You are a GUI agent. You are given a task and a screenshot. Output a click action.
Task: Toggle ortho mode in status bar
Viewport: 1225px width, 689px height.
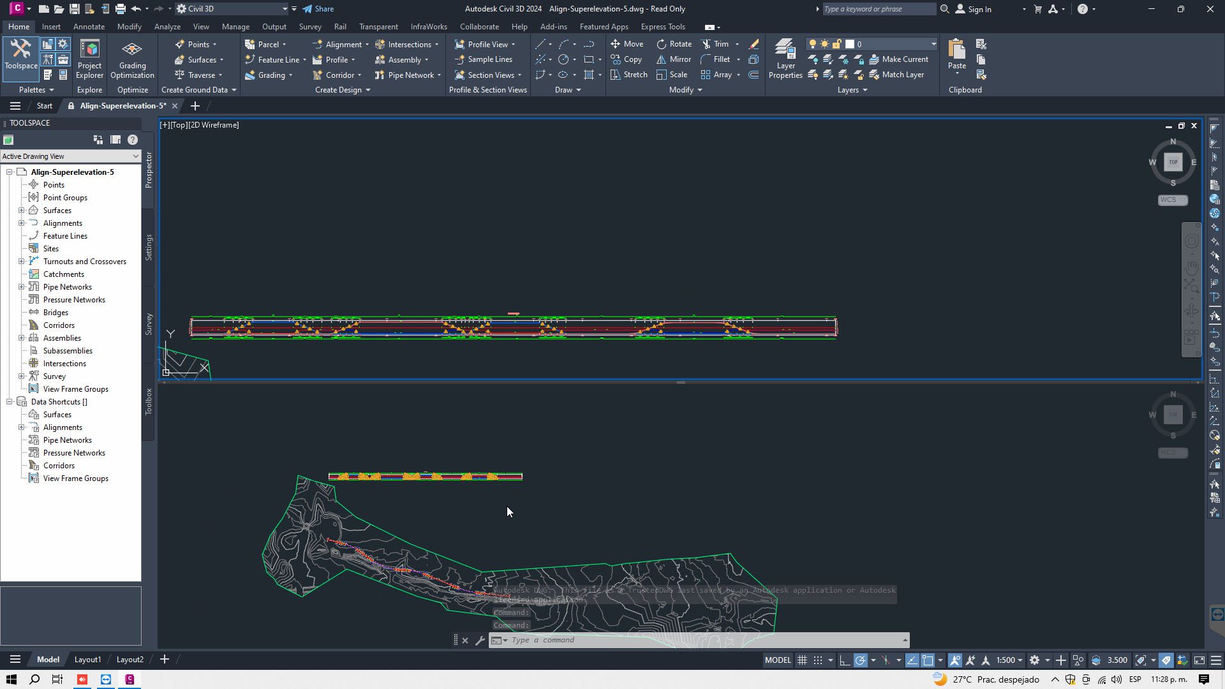coord(844,660)
